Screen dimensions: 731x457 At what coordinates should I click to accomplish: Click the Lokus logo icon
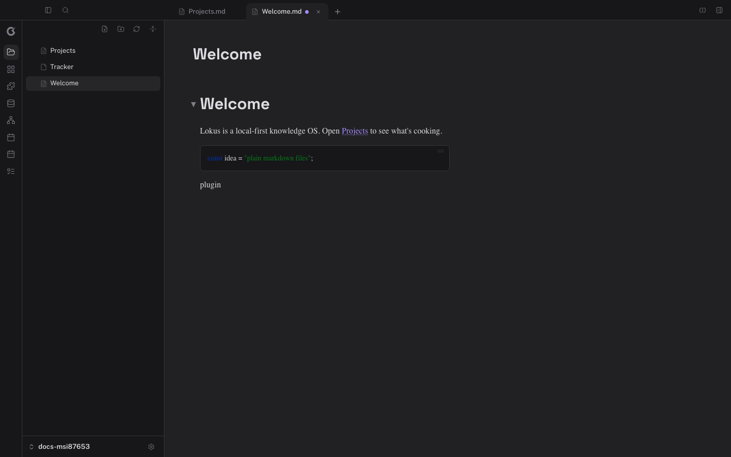pos(11,31)
